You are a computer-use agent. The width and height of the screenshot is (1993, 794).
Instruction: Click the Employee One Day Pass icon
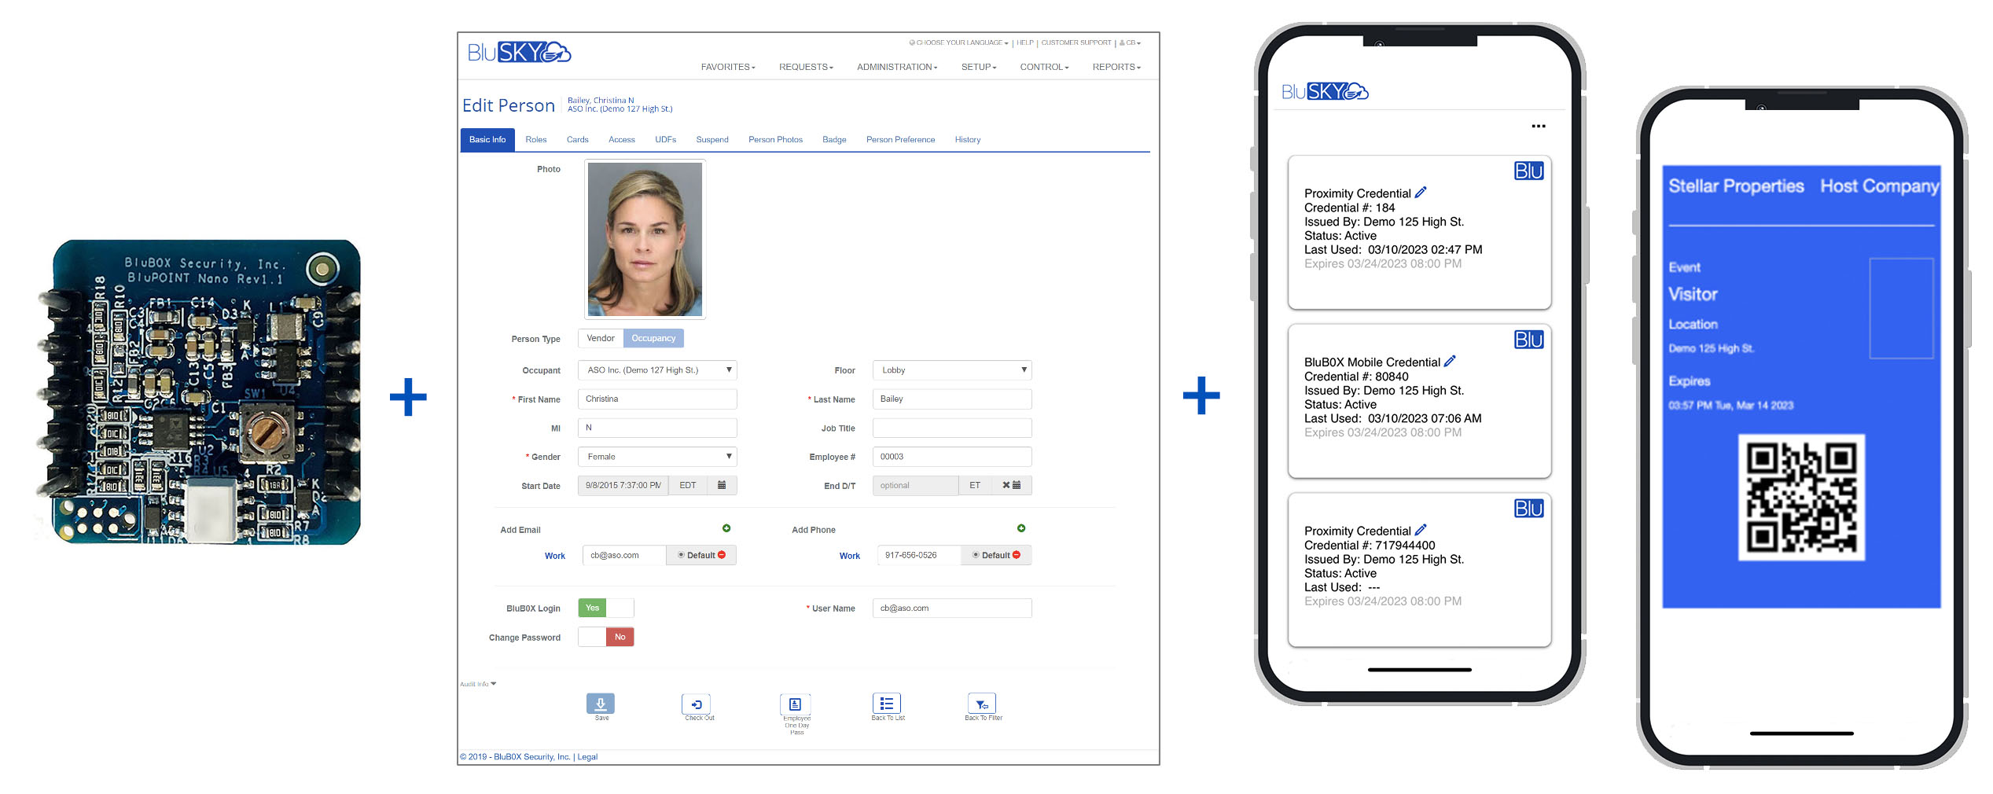795,704
